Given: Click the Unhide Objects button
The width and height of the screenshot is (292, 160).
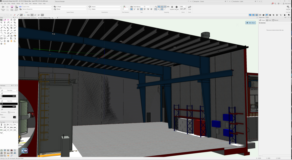Looking at the screenshot, I should pos(251,22).
